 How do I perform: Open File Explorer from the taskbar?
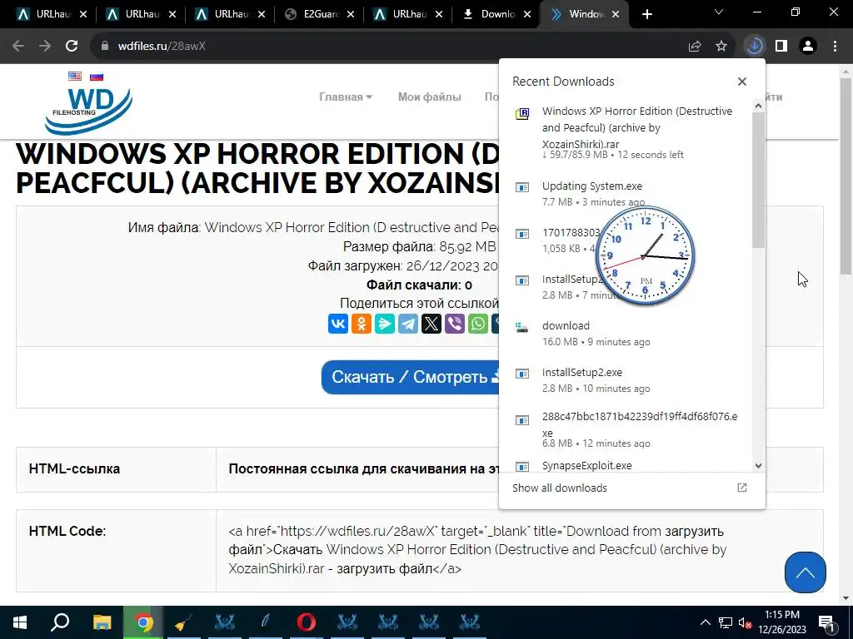click(x=102, y=622)
